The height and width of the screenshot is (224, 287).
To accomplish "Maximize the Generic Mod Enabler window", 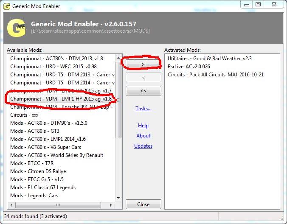I will (x=258, y=5).
